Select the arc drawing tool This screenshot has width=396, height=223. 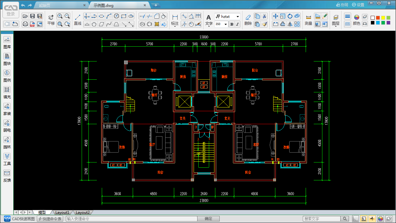[x=109, y=16]
